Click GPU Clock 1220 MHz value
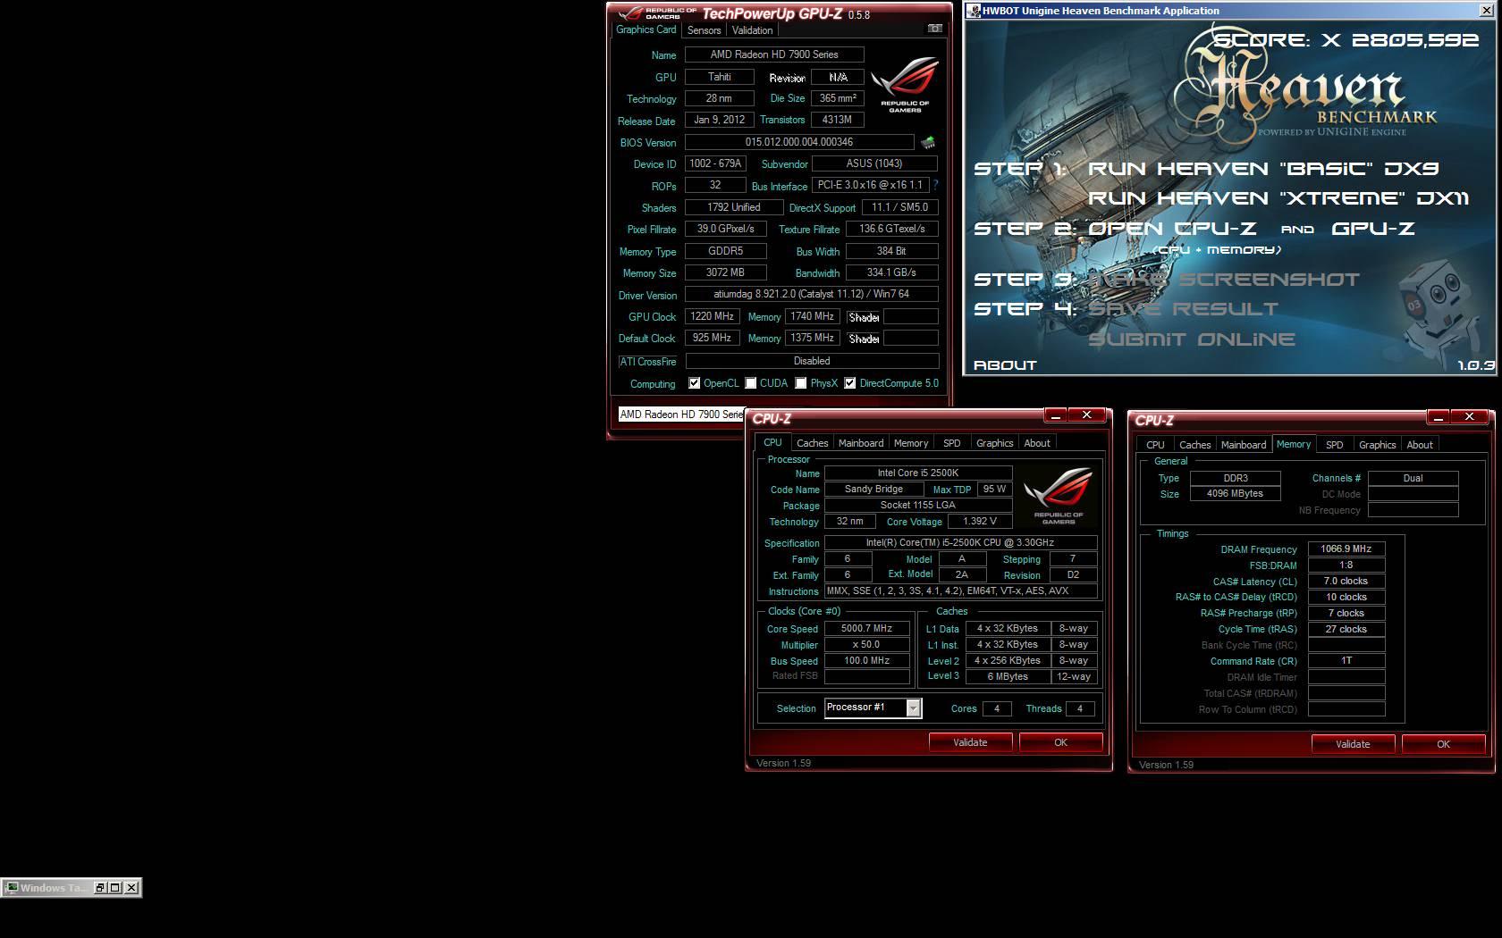The image size is (1502, 938). click(x=713, y=316)
